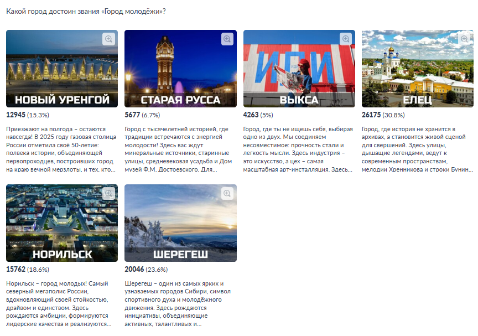Select the Шерегеш snowy mountain thumbnail

(180, 223)
